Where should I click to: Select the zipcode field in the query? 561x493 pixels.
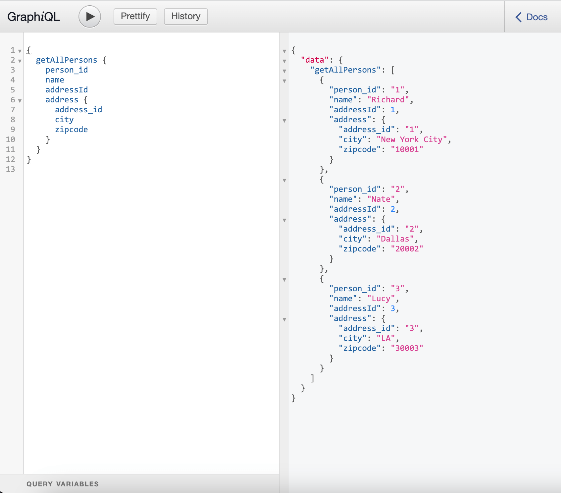(x=72, y=130)
